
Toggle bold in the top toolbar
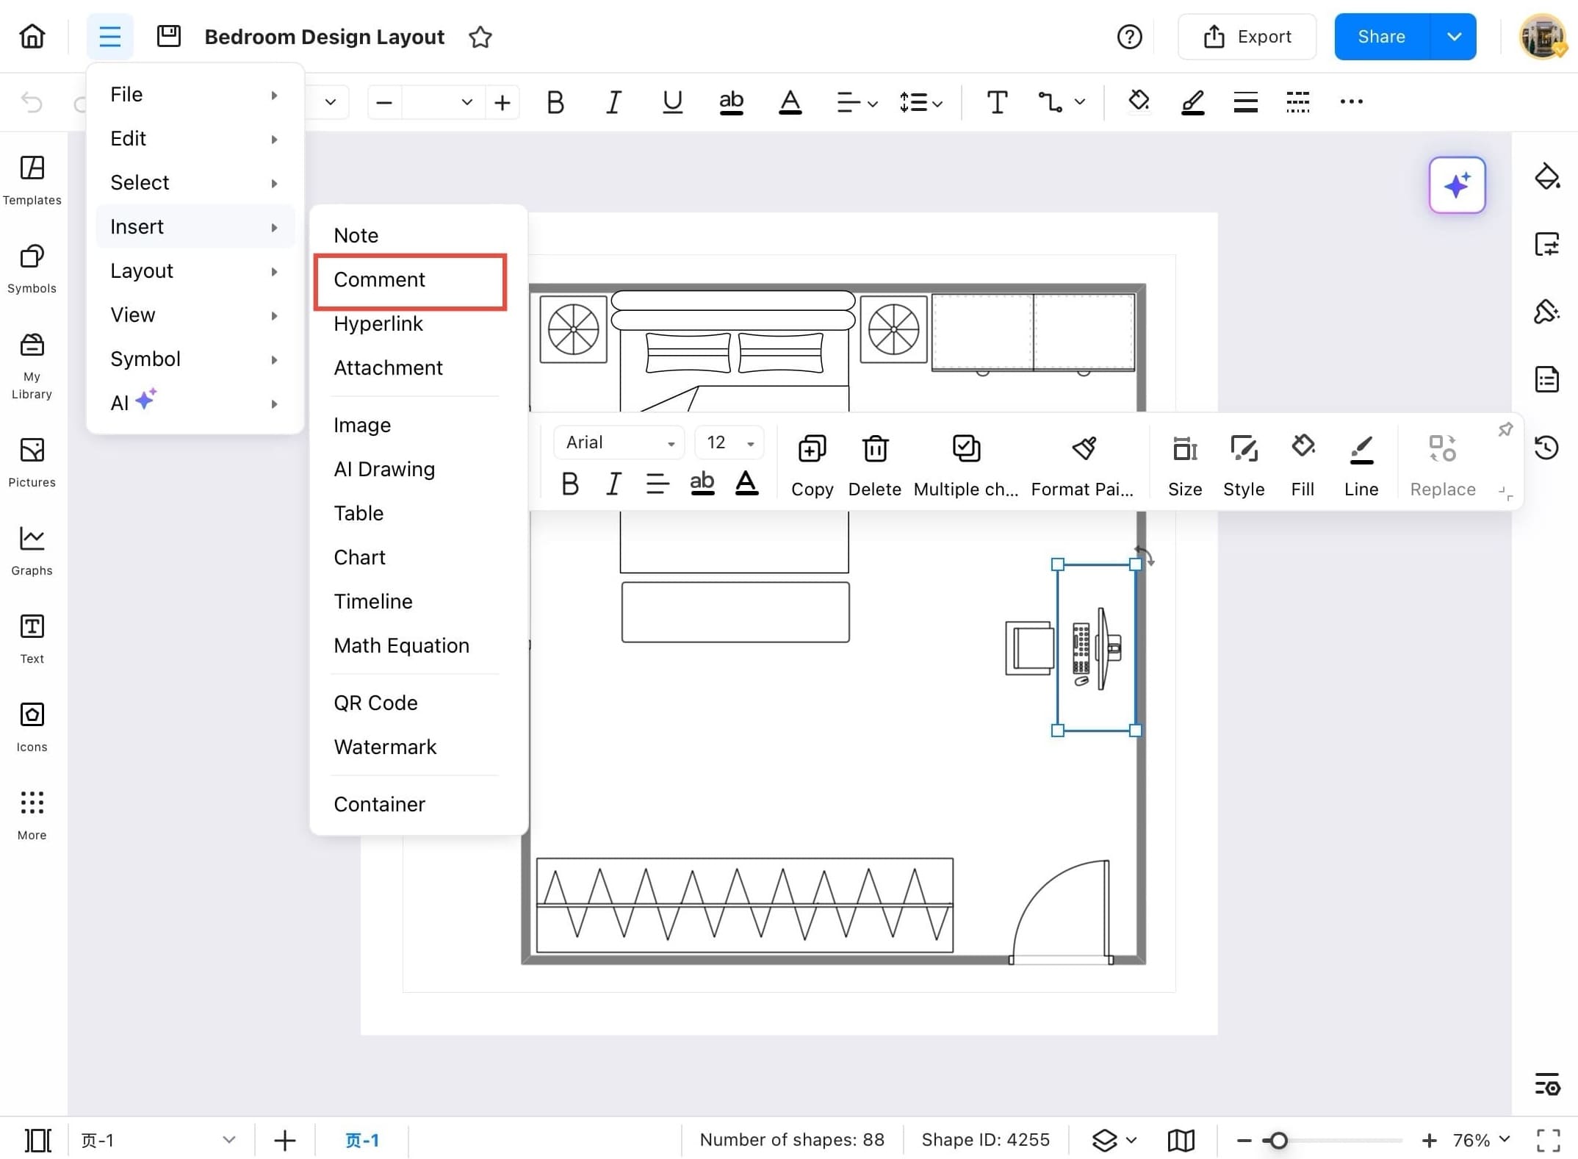(x=555, y=102)
